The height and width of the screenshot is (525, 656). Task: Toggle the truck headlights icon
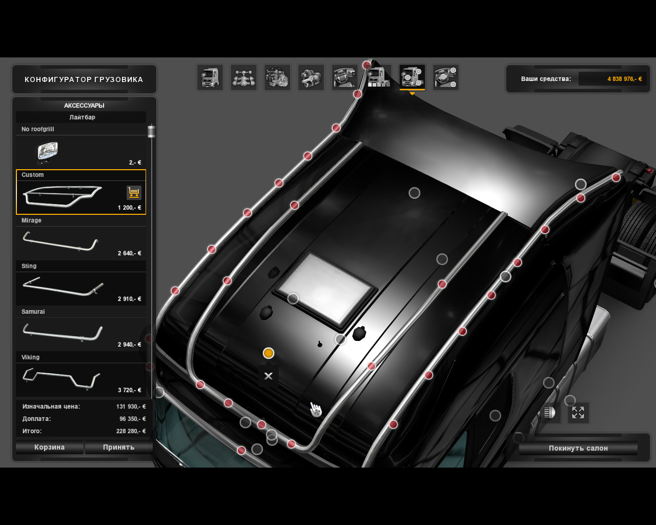pyautogui.click(x=549, y=413)
